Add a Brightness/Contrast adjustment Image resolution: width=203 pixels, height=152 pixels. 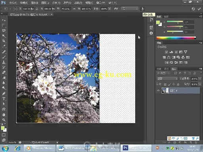pos(166,52)
